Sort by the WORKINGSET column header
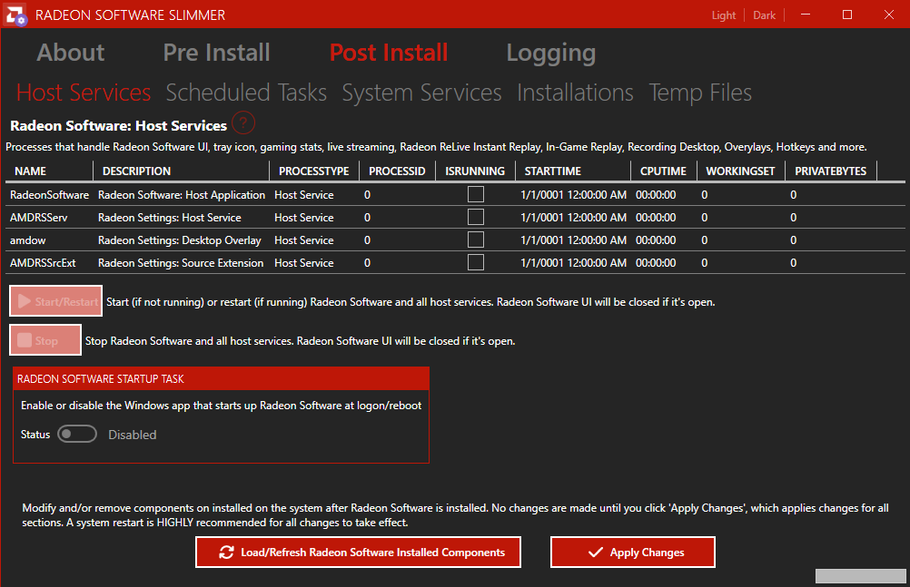Image resolution: width=910 pixels, height=587 pixels. 740,171
